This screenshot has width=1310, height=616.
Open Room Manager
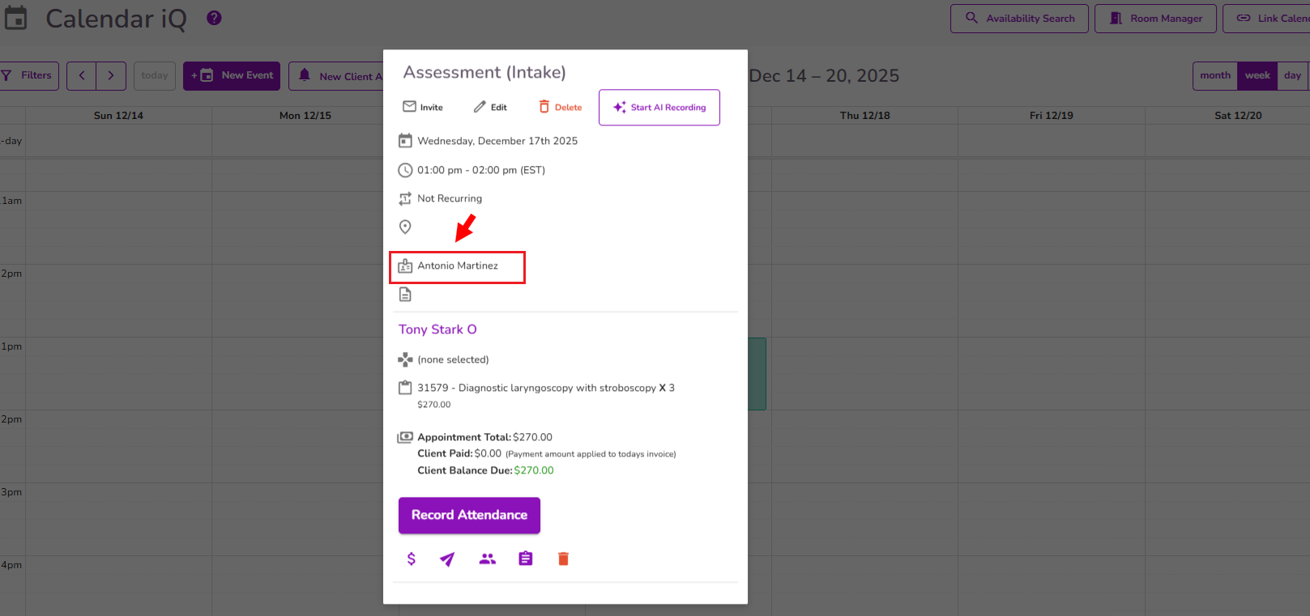[x=1155, y=19]
